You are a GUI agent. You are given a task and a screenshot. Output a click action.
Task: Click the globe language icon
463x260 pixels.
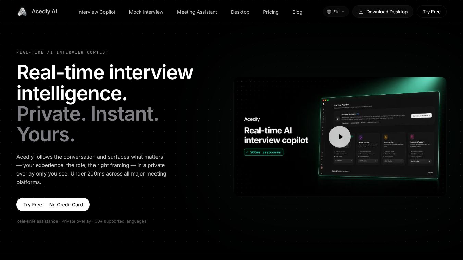coord(329,12)
